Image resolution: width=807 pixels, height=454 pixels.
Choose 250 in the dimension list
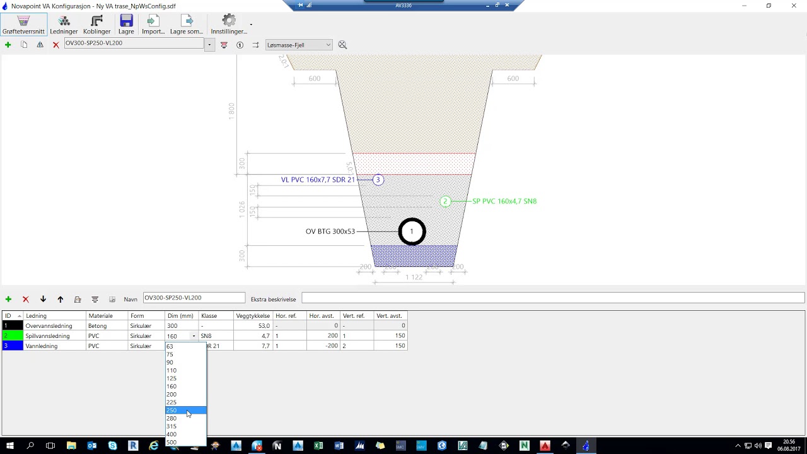coord(185,410)
